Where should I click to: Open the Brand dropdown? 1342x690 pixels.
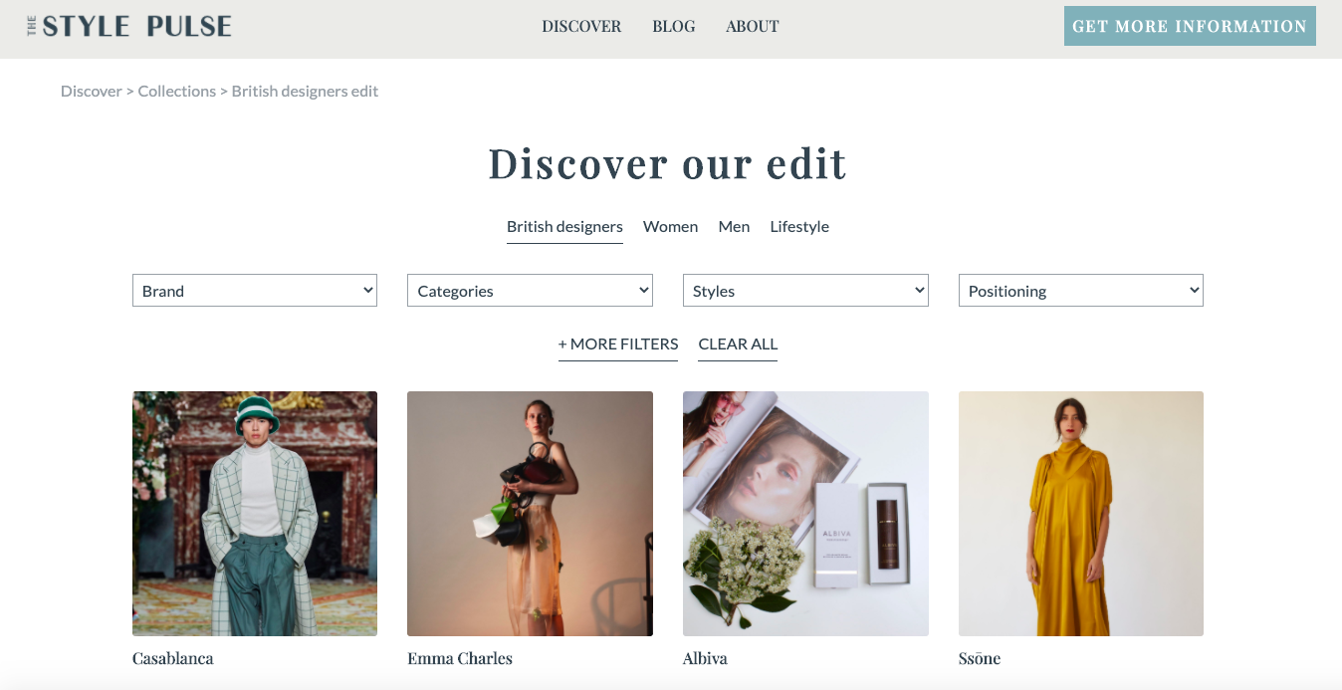(255, 291)
